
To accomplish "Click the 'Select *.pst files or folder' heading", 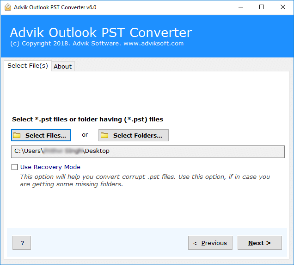I will pos(87,120).
